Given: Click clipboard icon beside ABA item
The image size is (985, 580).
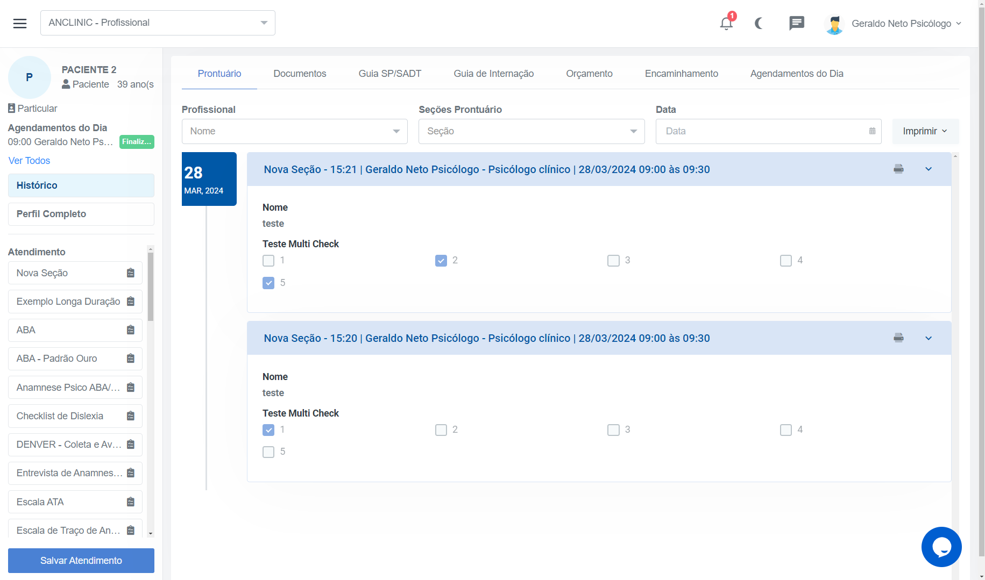Looking at the screenshot, I should (130, 330).
